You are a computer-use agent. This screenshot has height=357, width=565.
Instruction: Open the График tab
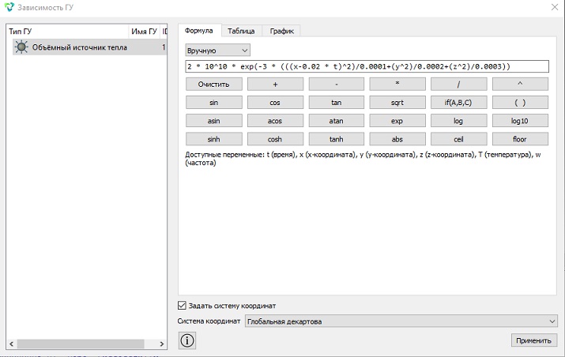(282, 31)
